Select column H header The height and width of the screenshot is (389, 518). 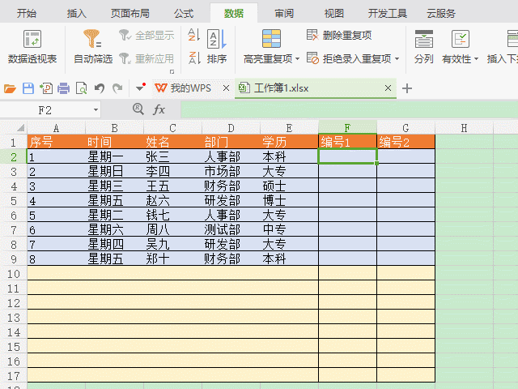(x=464, y=128)
